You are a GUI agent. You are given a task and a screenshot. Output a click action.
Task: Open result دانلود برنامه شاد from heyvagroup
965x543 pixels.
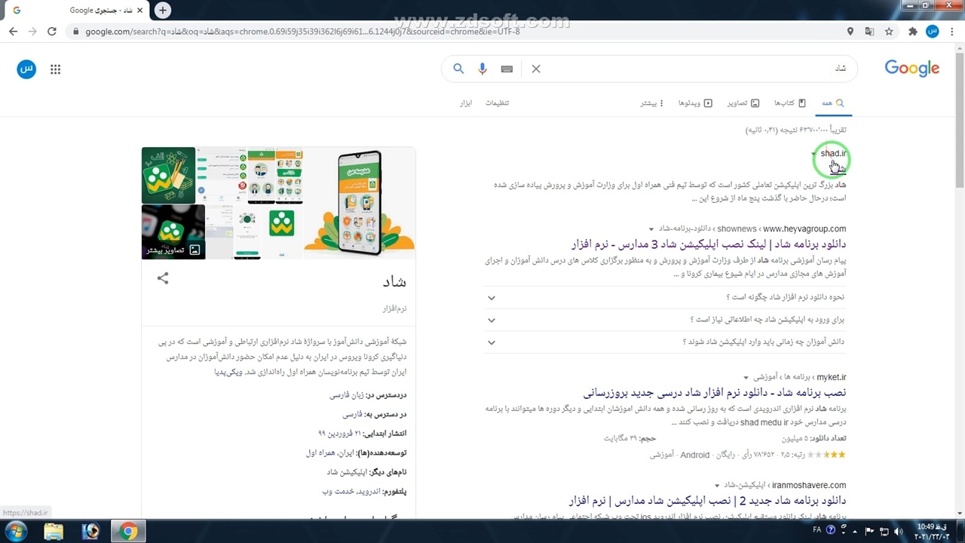point(709,244)
